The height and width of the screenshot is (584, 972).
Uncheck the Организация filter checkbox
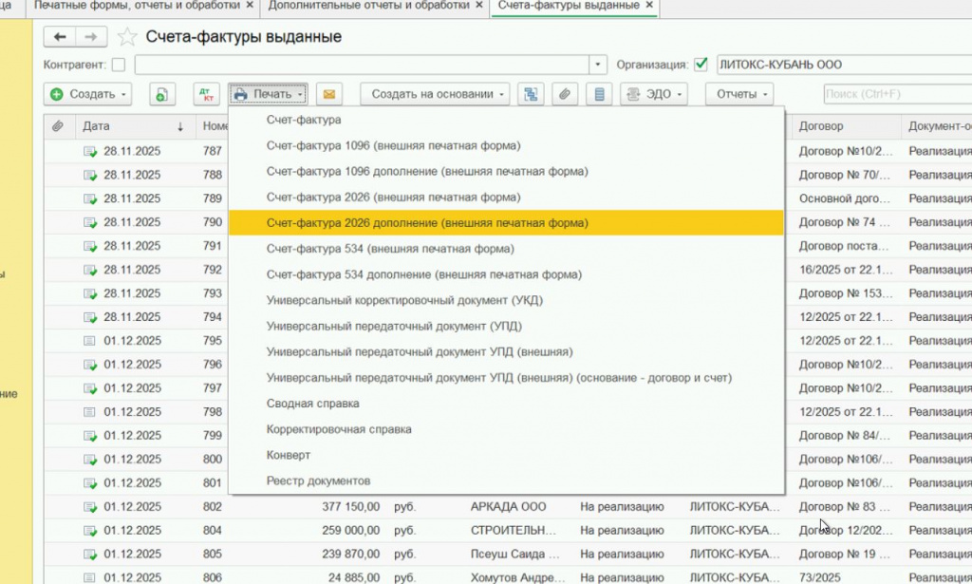[701, 65]
